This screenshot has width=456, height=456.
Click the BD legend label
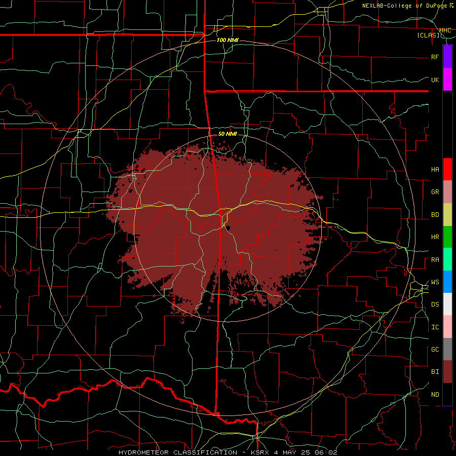pyautogui.click(x=435, y=214)
